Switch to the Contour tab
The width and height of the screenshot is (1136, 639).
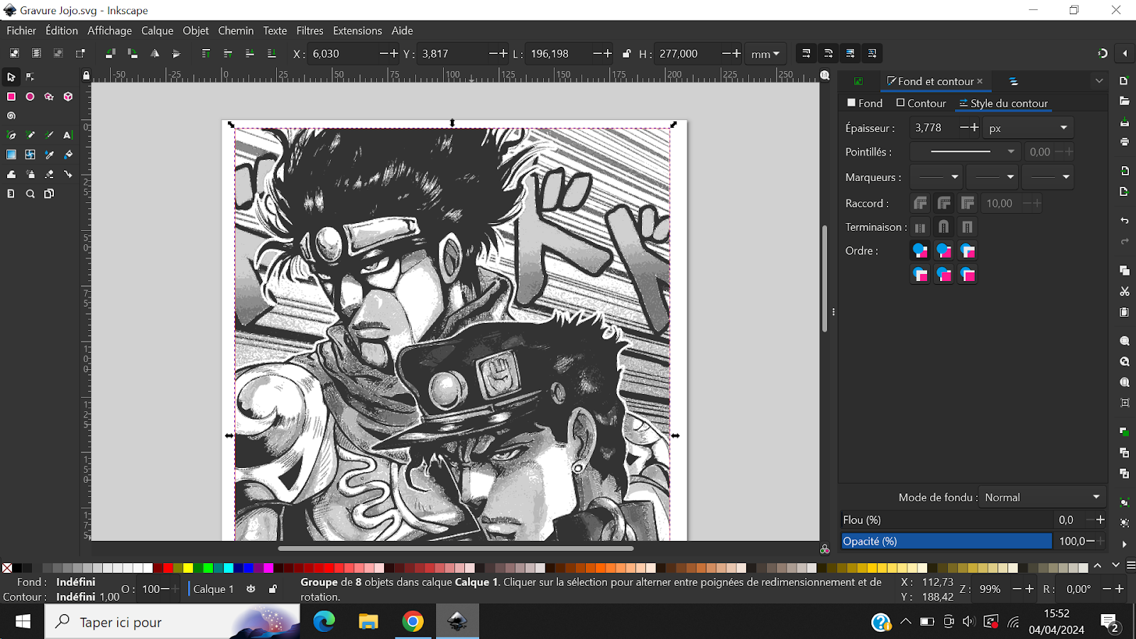coord(921,103)
